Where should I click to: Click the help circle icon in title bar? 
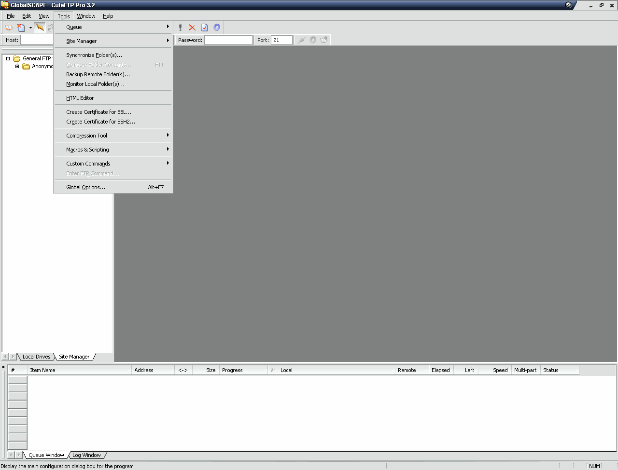coord(568,5)
